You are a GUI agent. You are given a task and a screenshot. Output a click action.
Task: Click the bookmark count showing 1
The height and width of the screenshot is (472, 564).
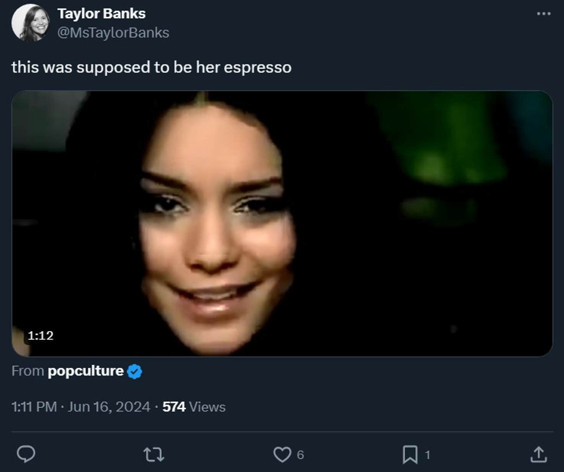[427, 455]
